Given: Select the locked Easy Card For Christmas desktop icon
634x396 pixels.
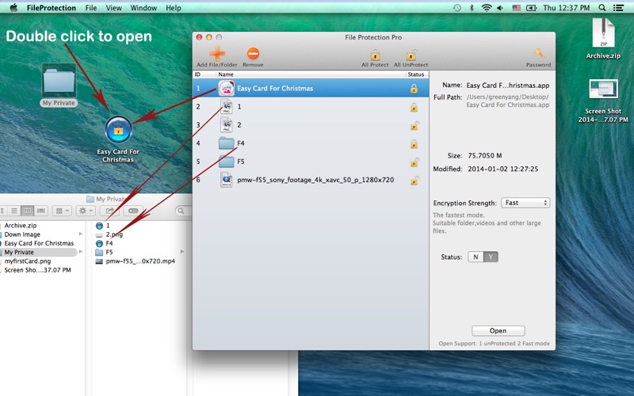Looking at the screenshot, I should pyautogui.click(x=118, y=130).
